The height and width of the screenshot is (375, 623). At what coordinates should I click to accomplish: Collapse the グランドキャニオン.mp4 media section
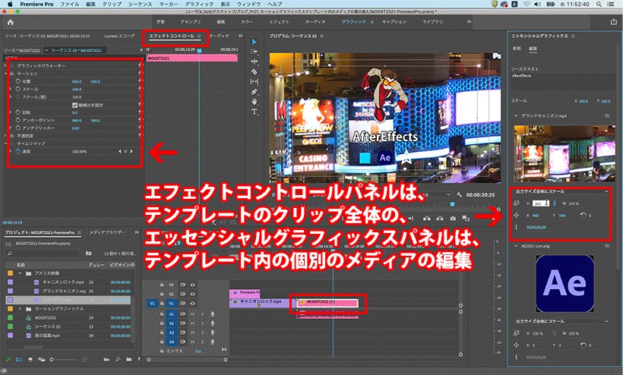516,116
